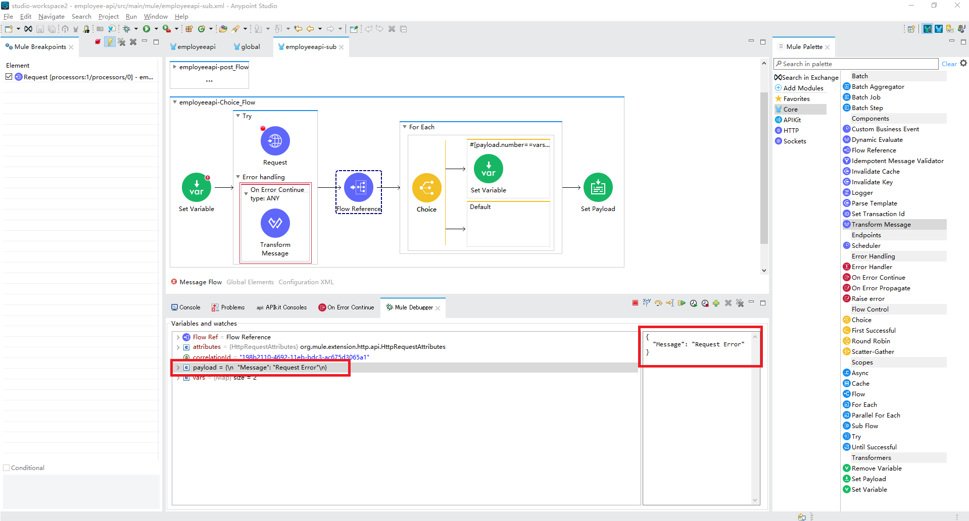Click the Search in palette field
The height and width of the screenshot is (521, 969).
coord(856,64)
